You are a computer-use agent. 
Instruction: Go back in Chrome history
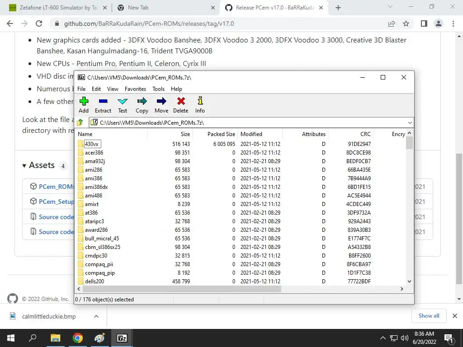point(10,23)
